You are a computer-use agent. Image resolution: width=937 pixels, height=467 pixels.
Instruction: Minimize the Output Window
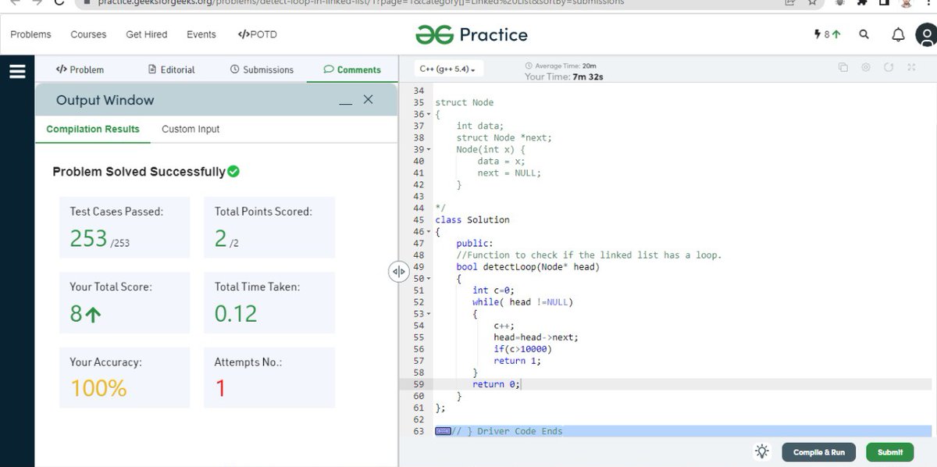click(345, 104)
